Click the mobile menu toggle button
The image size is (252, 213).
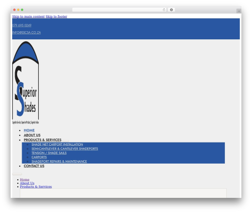[17, 174]
